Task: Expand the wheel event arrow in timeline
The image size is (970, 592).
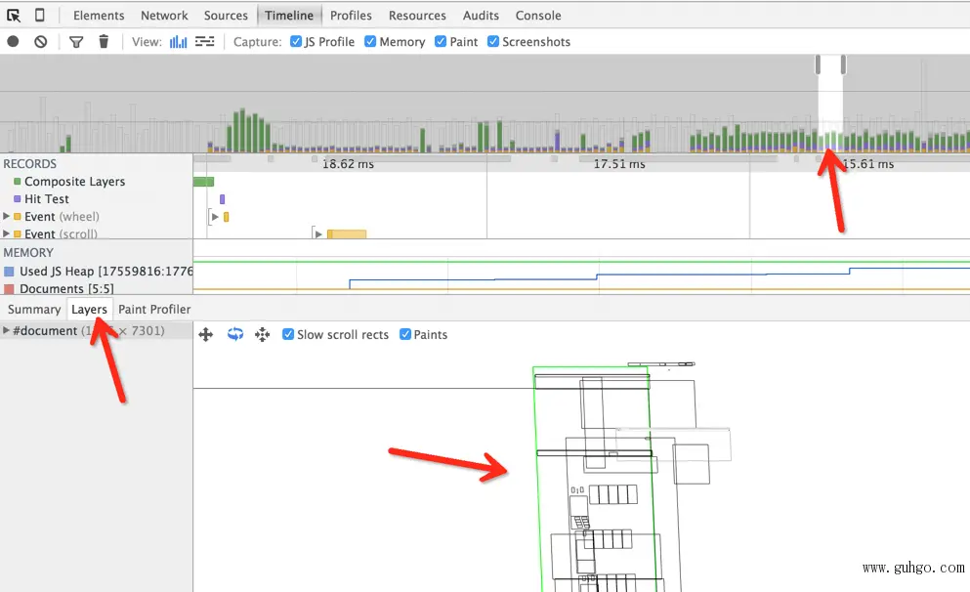Action: (215, 217)
